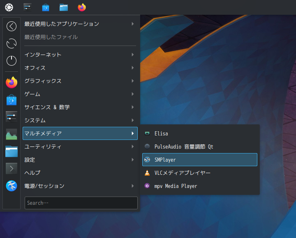296x238 pixels.
Task: Click the Kubuntu application launcher icon
Action: pyautogui.click(x=9, y=7)
